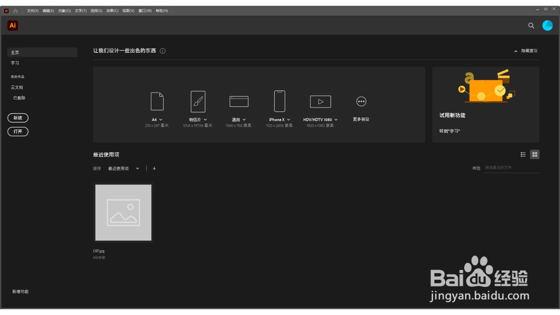The image size is (560, 315).
Task: Open the 效果(C) menu
Action: point(112,11)
